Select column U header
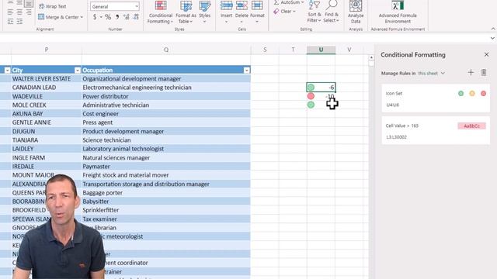 tap(321, 50)
